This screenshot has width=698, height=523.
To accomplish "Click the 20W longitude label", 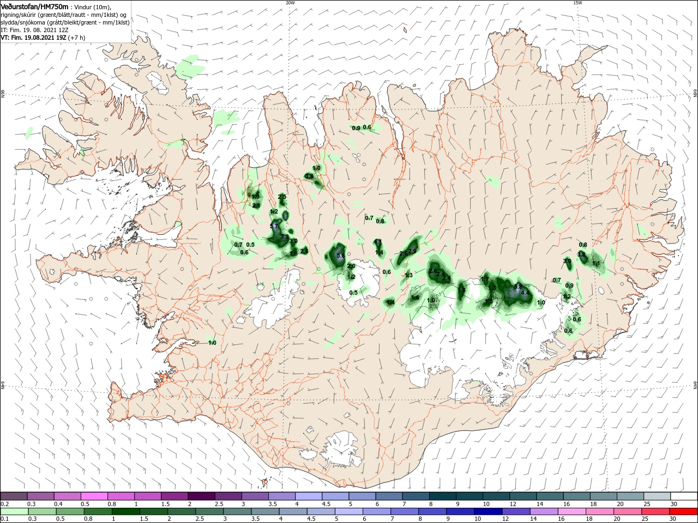I will (x=290, y=2).
